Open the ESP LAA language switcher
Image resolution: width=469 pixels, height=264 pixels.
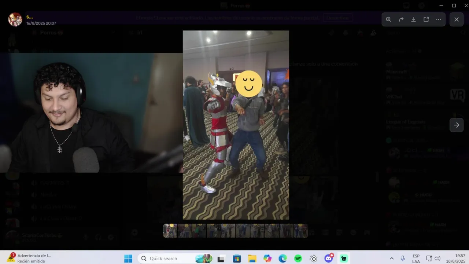416,258
